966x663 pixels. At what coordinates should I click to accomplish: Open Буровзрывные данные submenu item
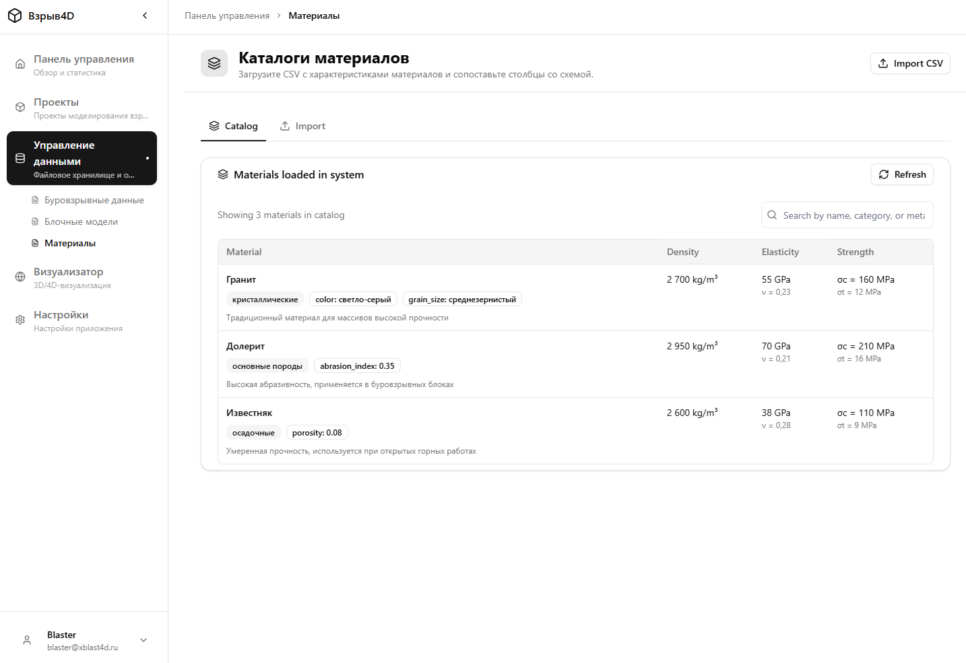click(88, 201)
